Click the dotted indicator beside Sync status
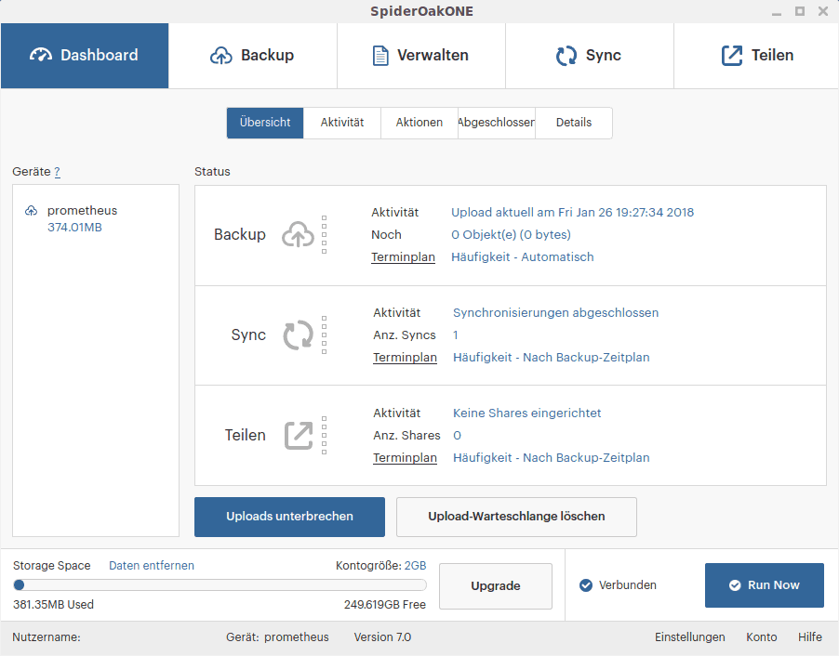The image size is (839, 656). [324, 335]
